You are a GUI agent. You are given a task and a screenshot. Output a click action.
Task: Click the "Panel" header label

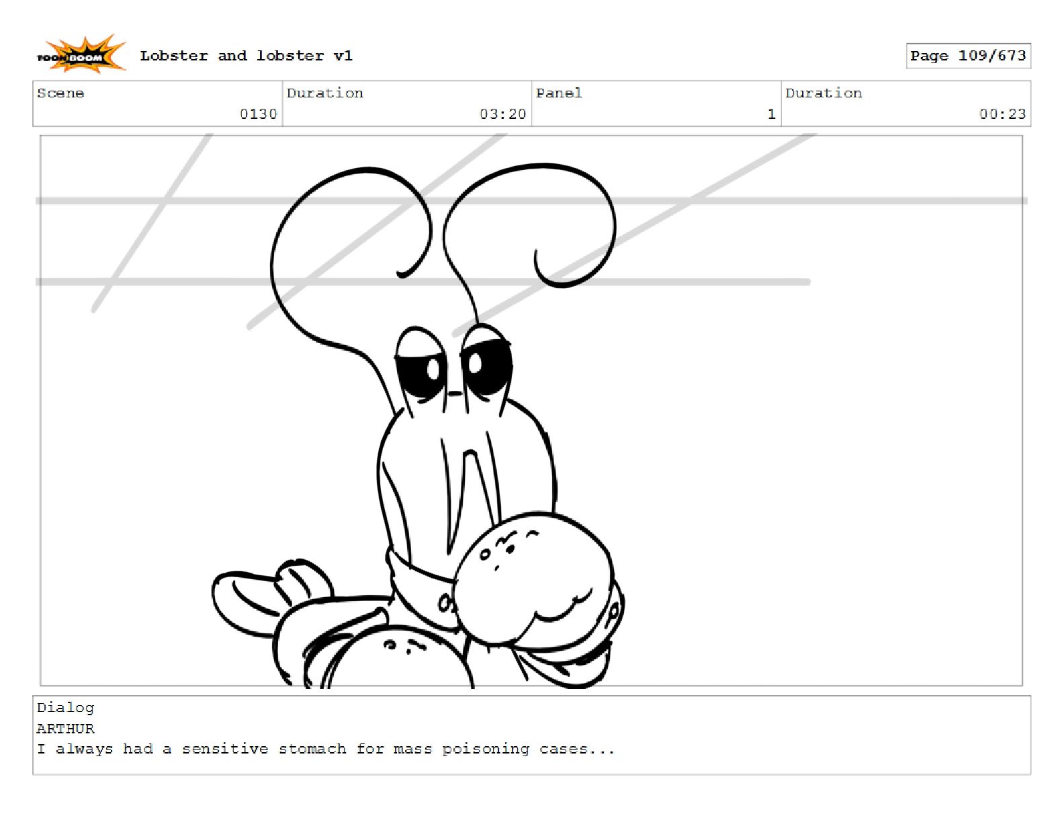click(x=559, y=93)
